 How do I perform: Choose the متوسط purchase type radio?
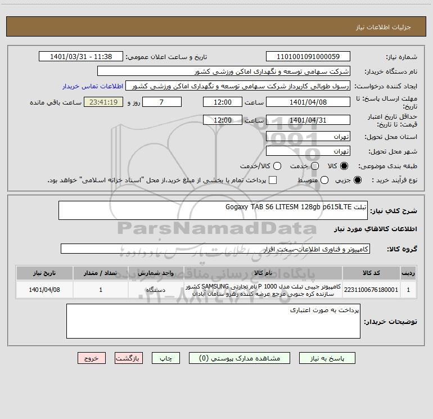click(324, 180)
